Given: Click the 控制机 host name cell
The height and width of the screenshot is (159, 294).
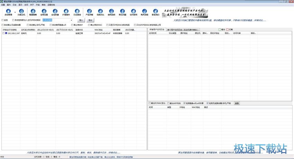Looking at the screenshot, I should tap(24, 33).
